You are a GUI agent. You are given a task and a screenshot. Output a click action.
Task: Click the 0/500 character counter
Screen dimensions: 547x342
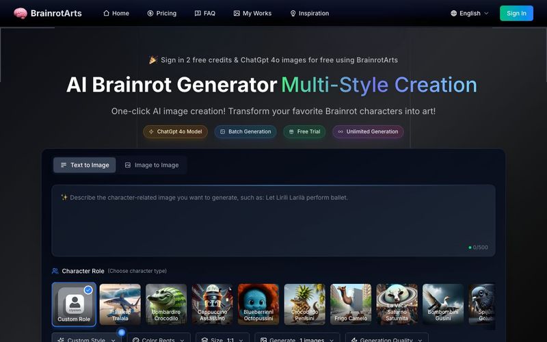point(478,248)
